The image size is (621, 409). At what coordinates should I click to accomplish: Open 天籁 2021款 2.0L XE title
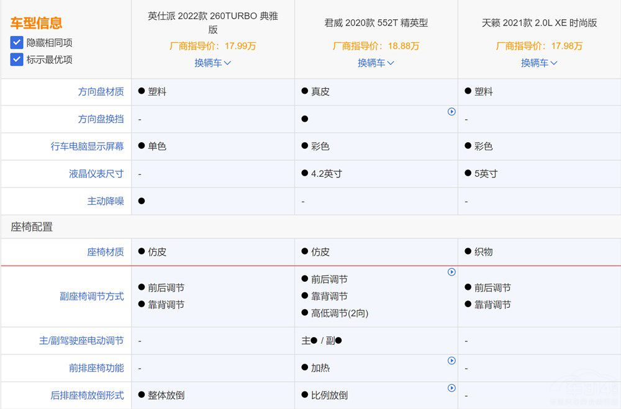[539, 23]
